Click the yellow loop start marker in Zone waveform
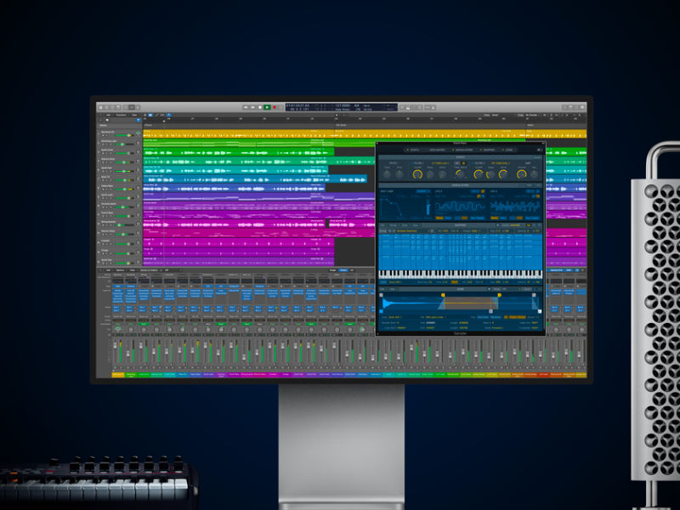 pos(443,295)
